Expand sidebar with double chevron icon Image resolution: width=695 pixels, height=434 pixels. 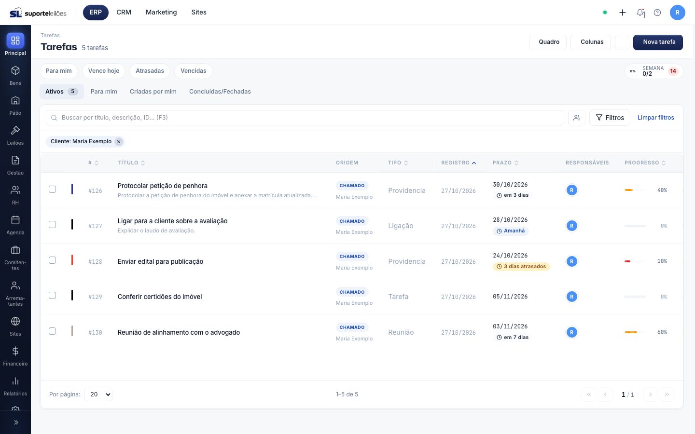coord(16,422)
